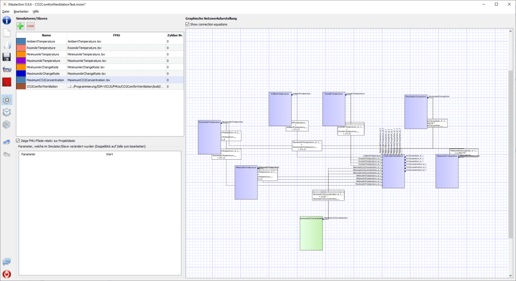516x281 pixels.
Task: Click the MinimumAirChangeRate orange color swatch
Action: (21, 67)
